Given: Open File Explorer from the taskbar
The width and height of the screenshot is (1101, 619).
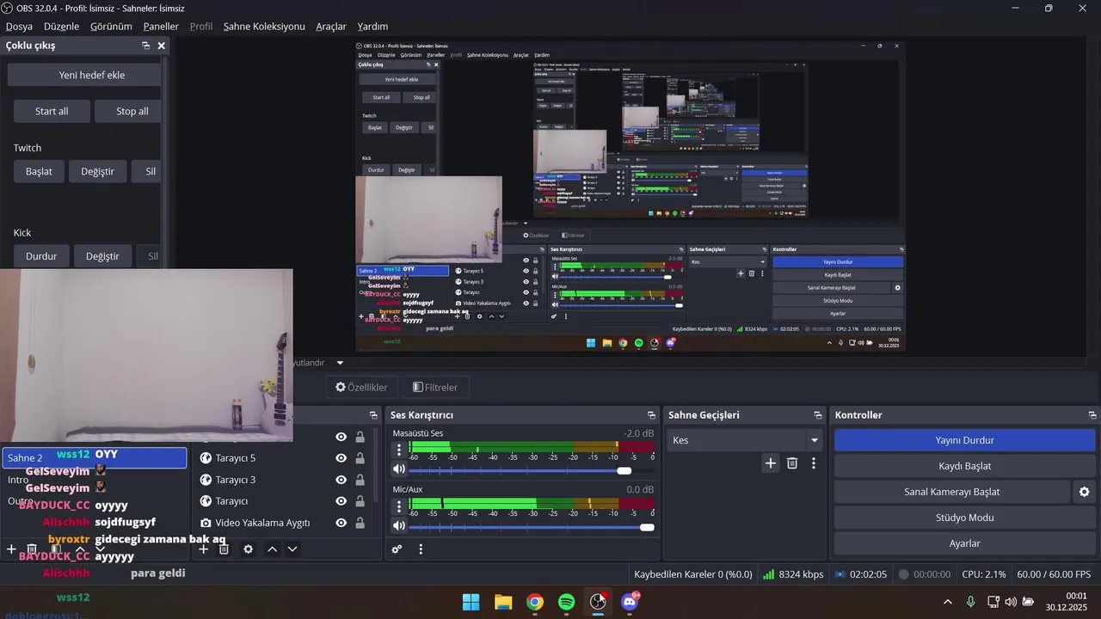Looking at the screenshot, I should pyautogui.click(x=503, y=602).
